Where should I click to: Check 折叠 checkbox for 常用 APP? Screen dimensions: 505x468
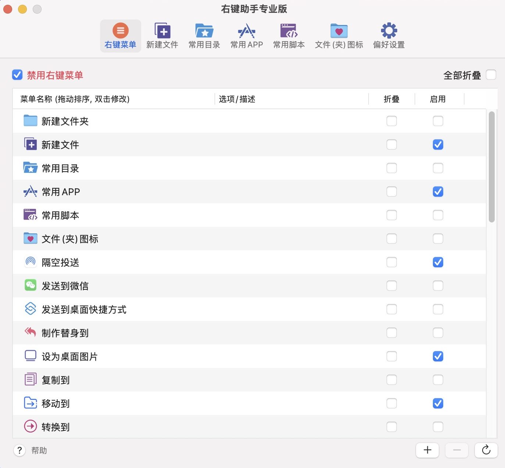(x=391, y=192)
